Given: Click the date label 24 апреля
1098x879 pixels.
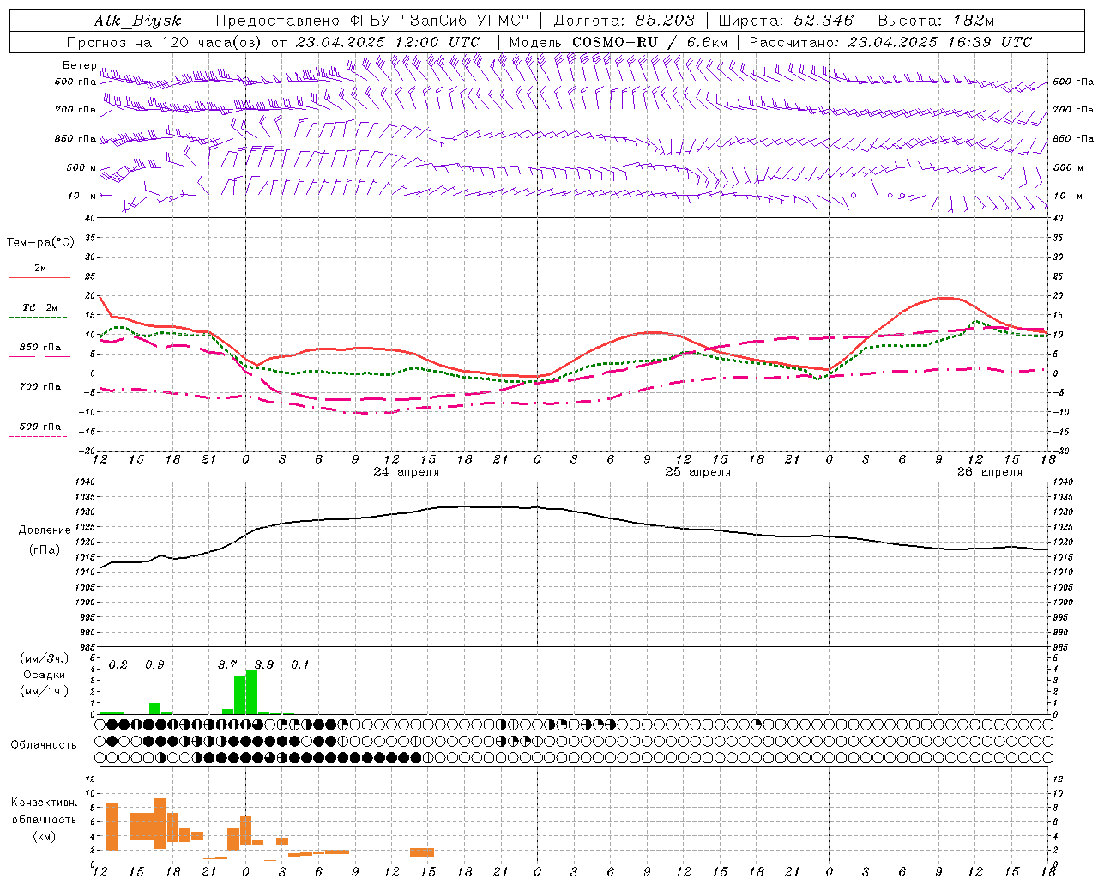Looking at the screenshot, I should [x=406, y=472].
